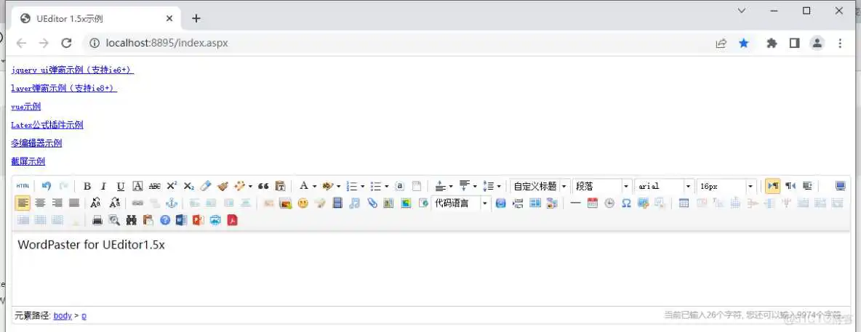Click the undo arrow icon
The height and width of the screenshot is (332, 861).
(x=47, y=186)
